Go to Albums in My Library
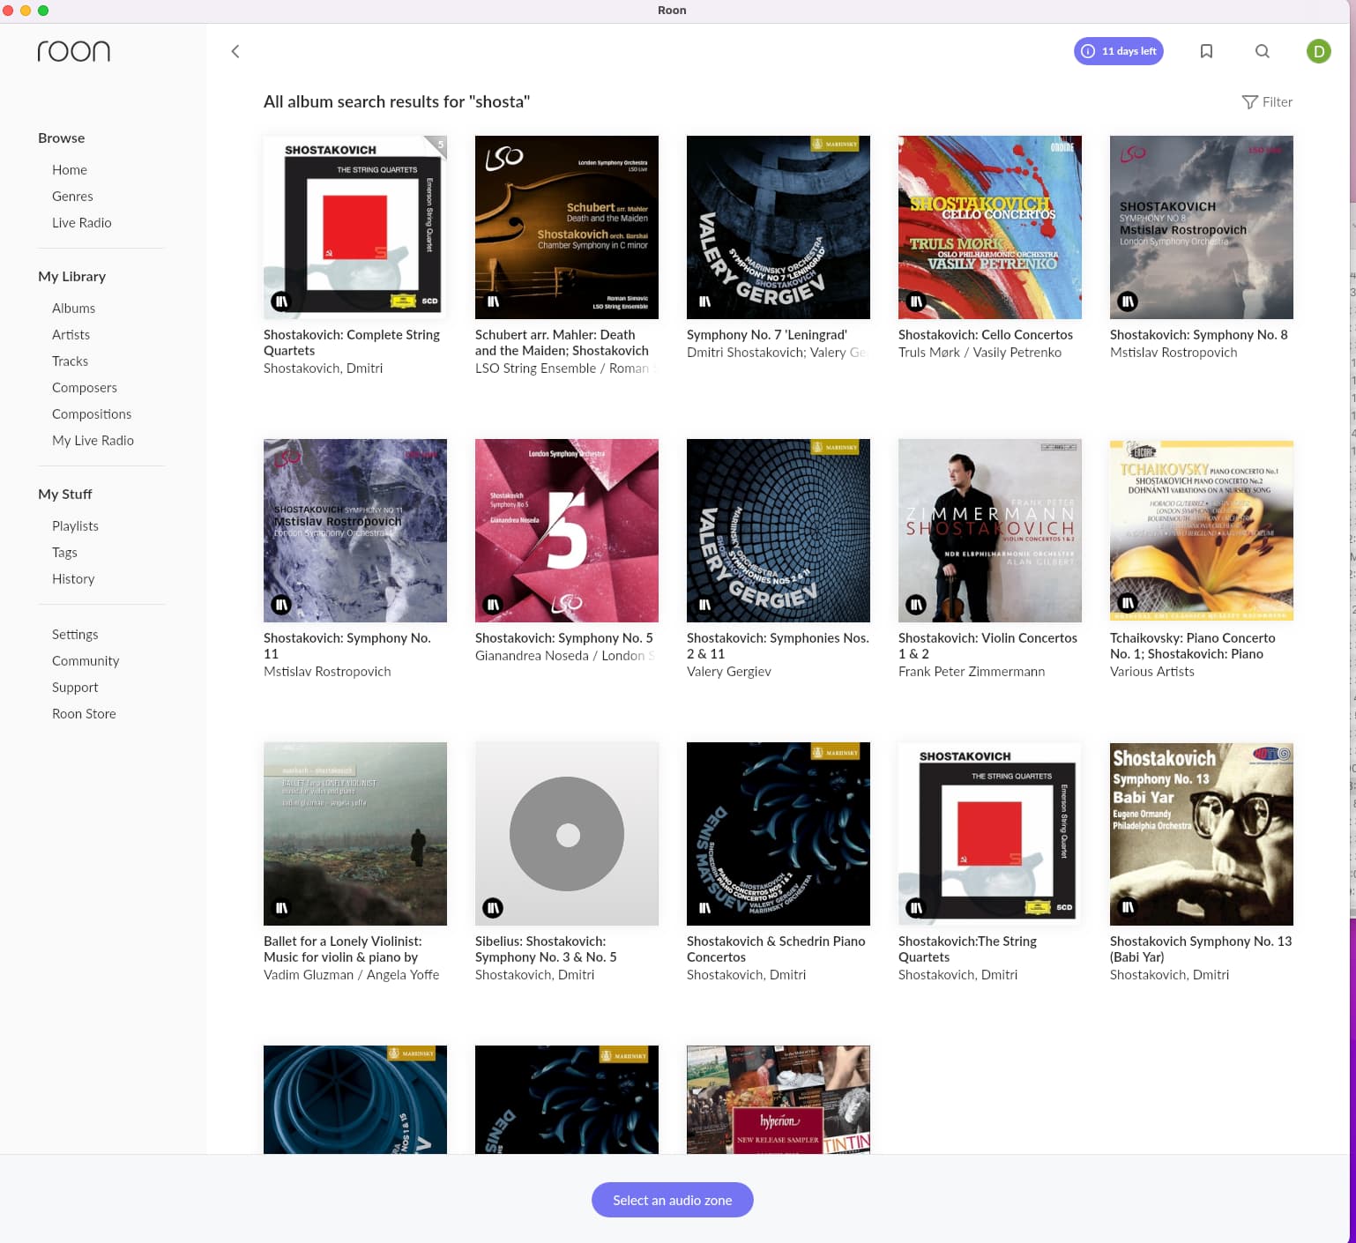 [73, 309]
